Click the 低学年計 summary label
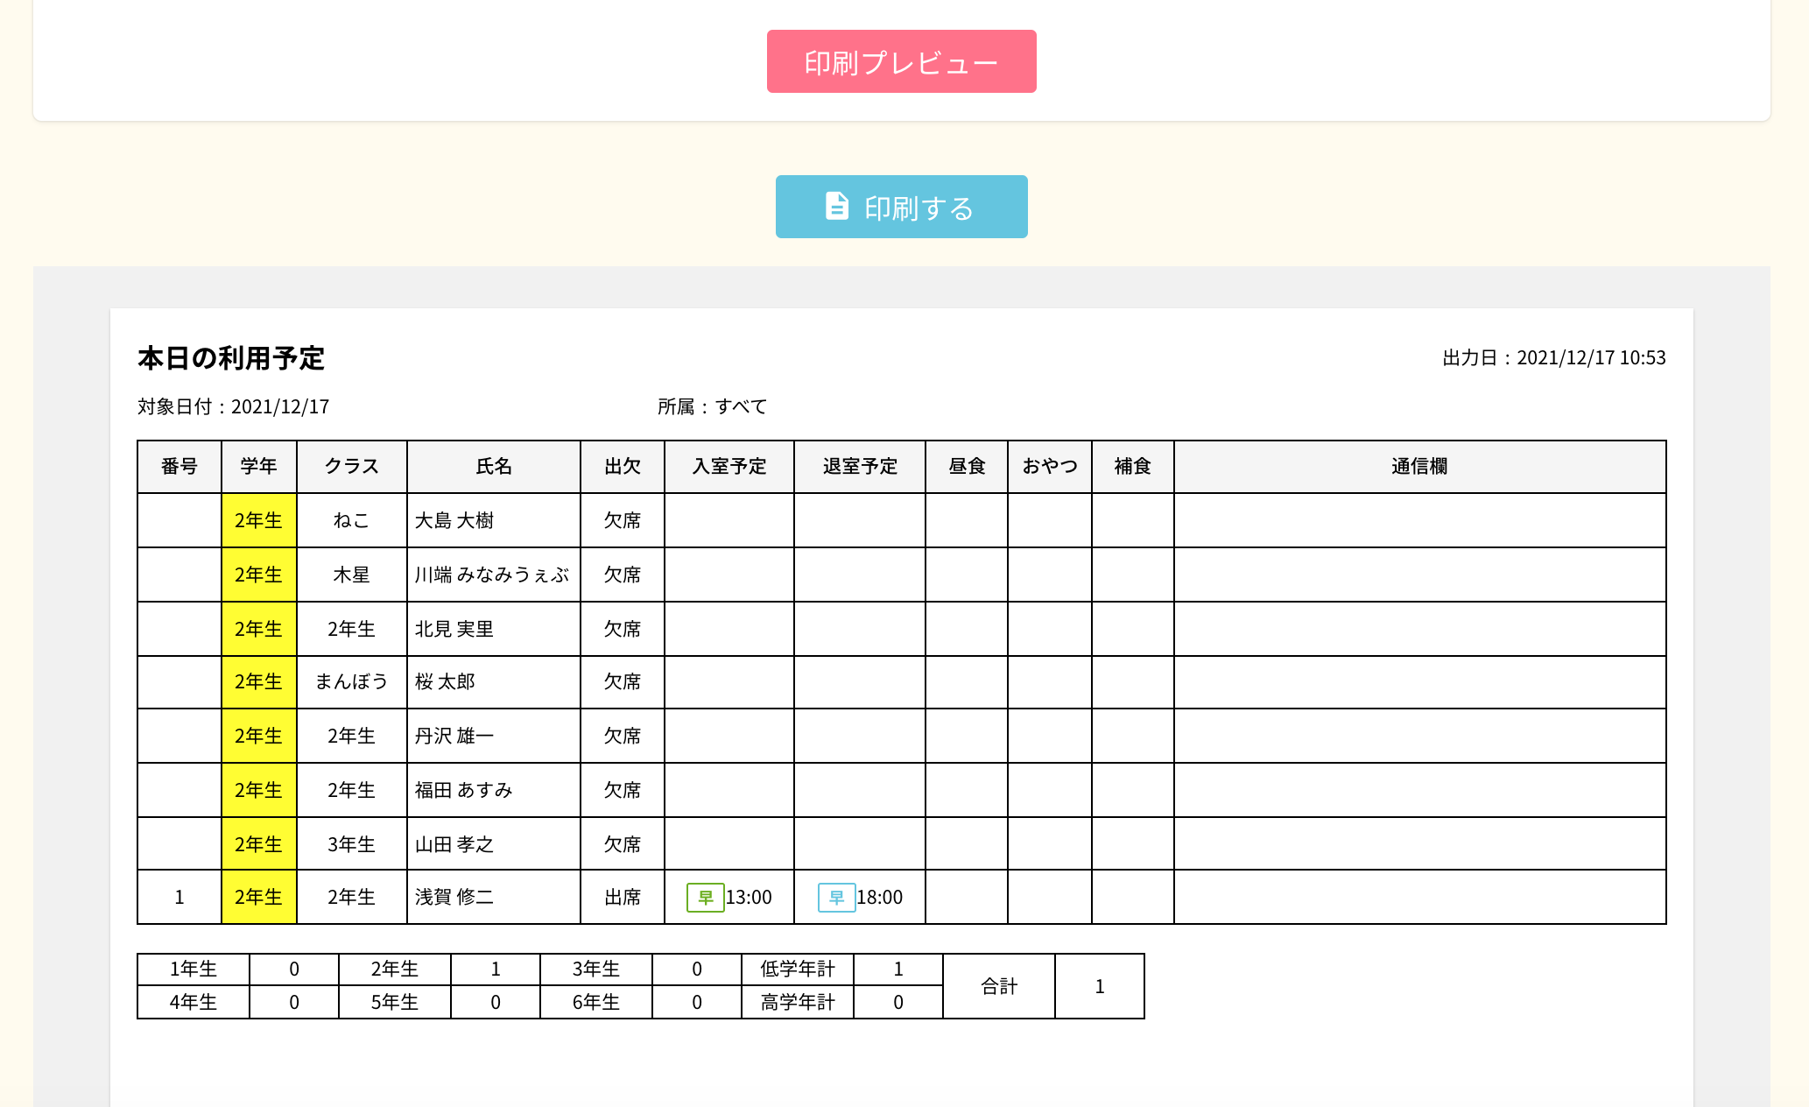The width and height of the screenshot is (1809, 1107). coord(798,970)
